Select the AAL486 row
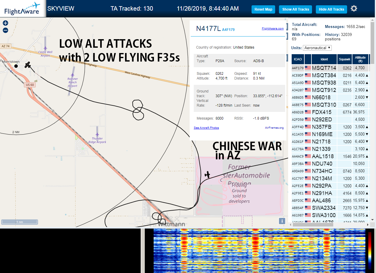 pyautogui.click(x=330, y=200)
